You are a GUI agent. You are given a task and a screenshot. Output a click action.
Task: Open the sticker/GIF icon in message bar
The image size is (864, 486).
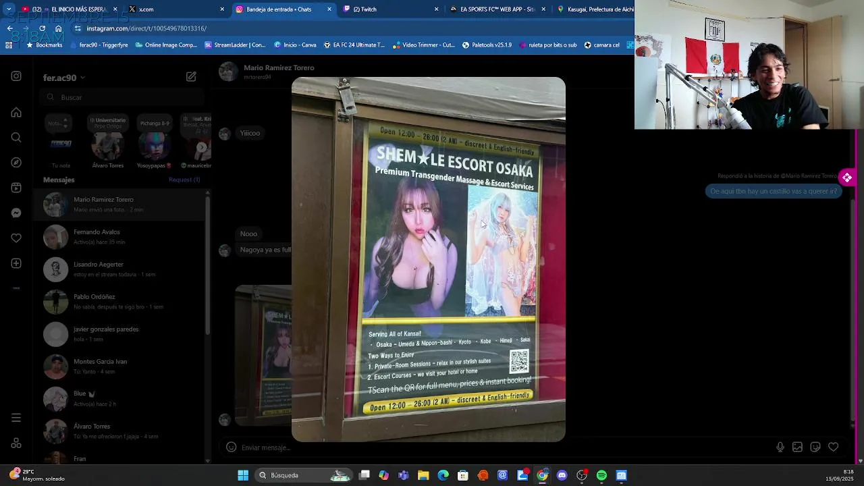point(815,447)
